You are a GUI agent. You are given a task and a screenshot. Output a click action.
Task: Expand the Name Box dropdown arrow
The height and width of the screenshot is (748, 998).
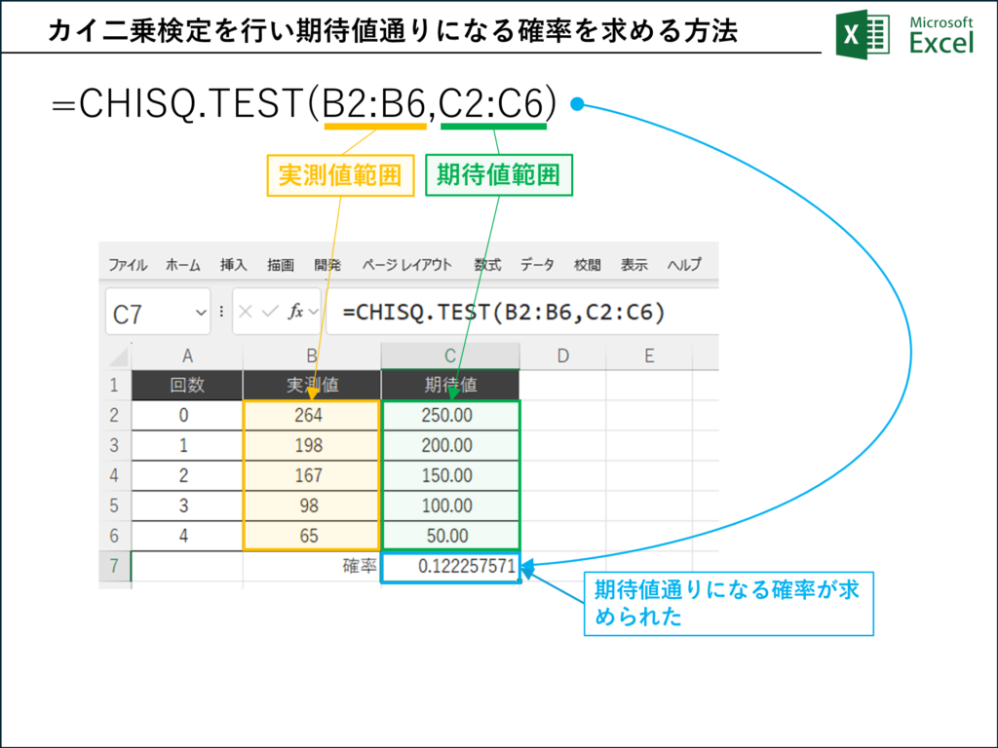[201, 313]
